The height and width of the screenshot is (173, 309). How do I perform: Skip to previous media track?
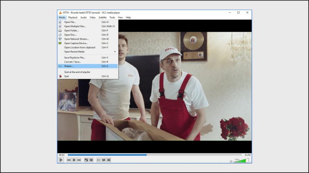coord(69,160)
